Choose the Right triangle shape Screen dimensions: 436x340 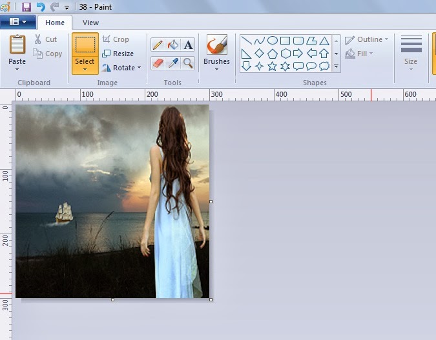click(246, 54)
